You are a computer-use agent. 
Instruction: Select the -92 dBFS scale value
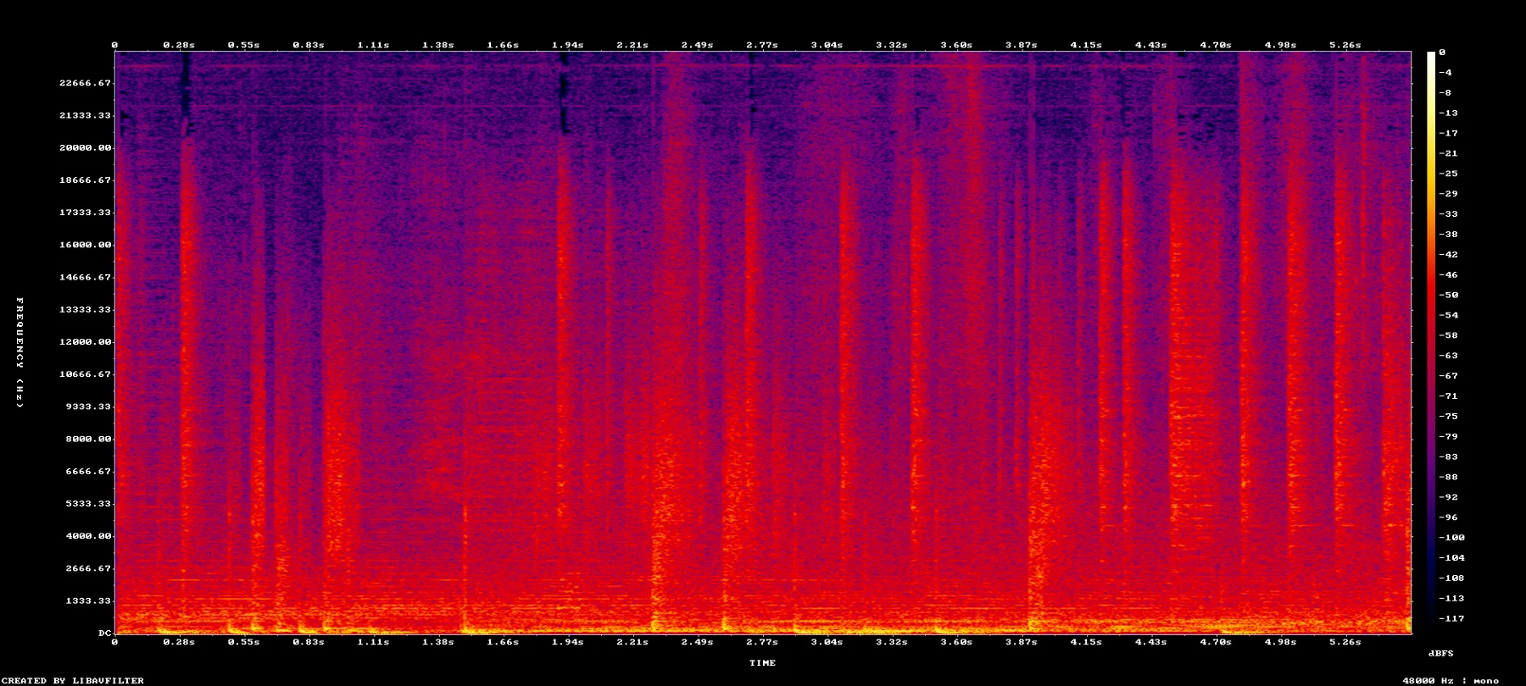tap(1448, 498)
